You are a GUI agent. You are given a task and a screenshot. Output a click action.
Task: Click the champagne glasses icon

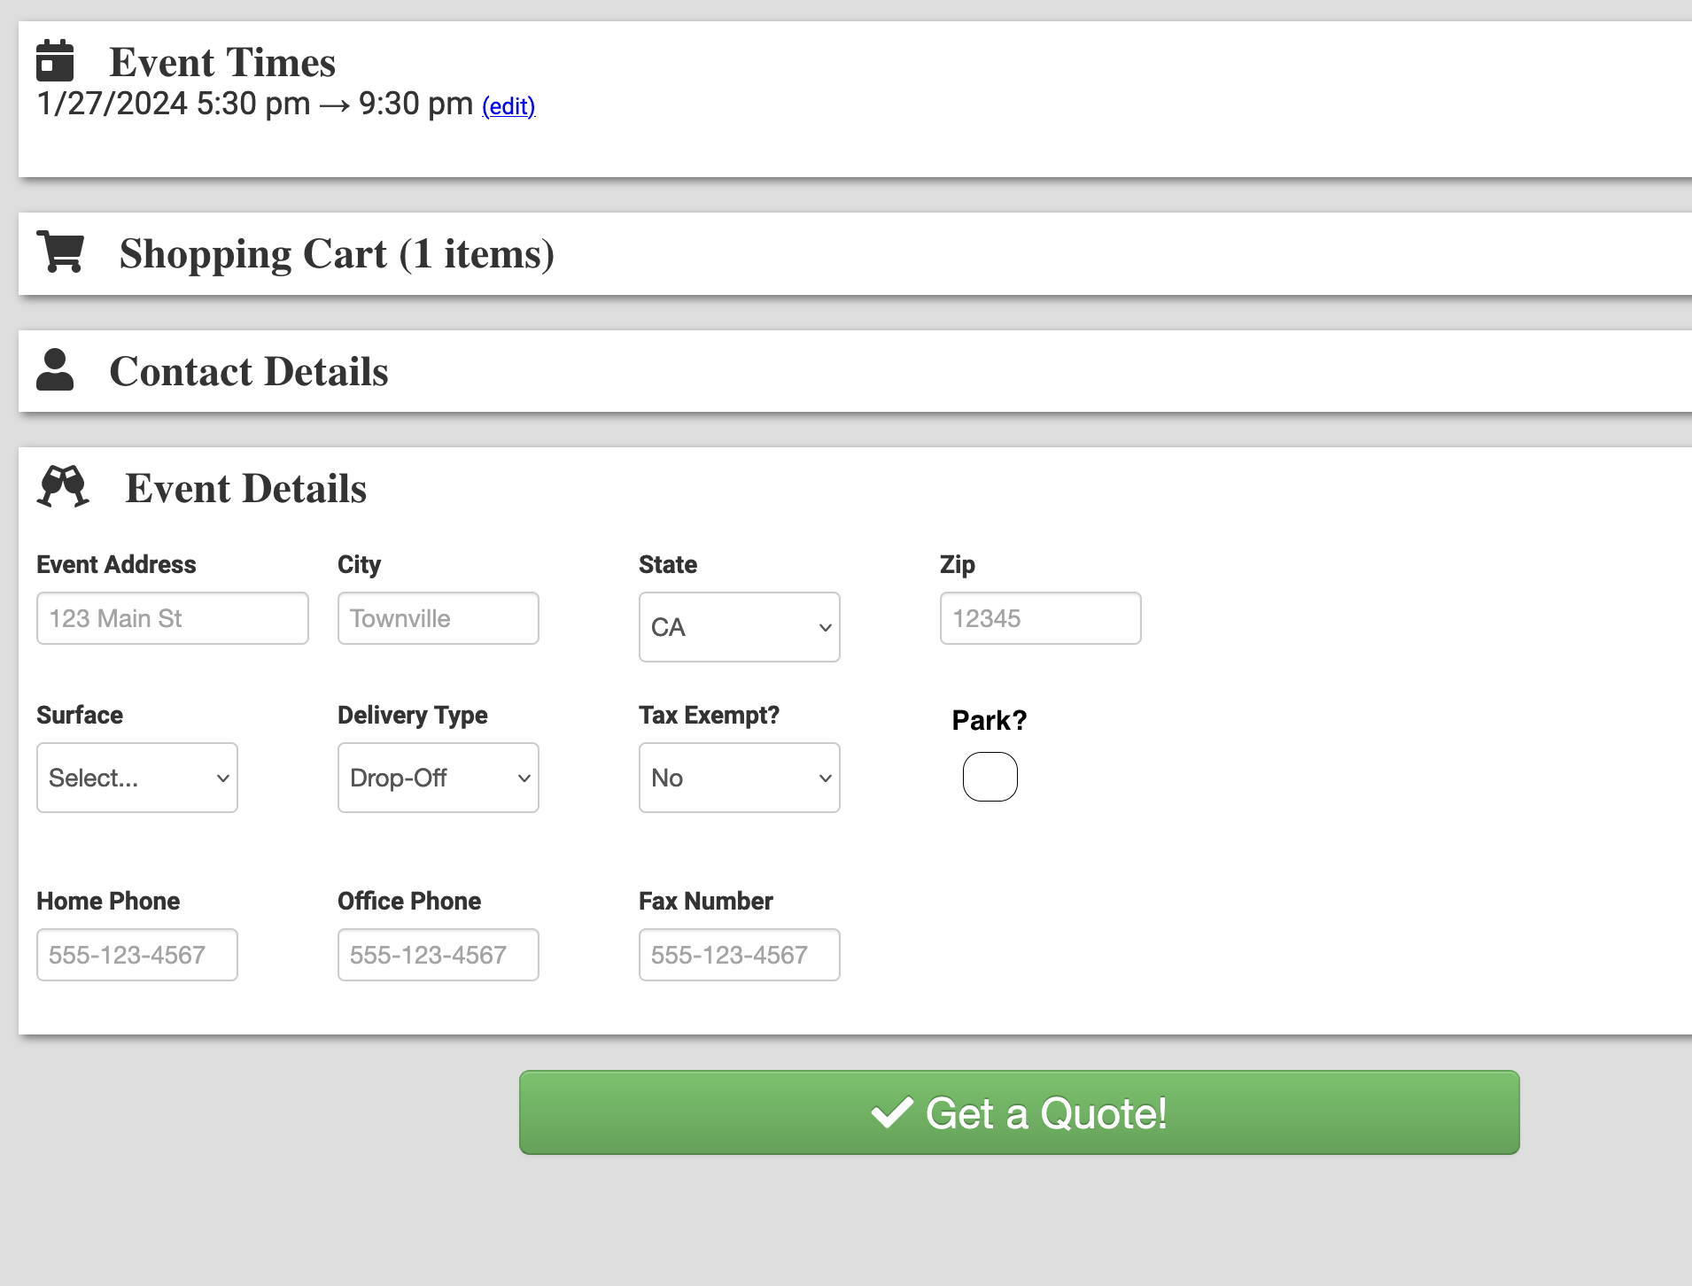[x=63, y=487]
